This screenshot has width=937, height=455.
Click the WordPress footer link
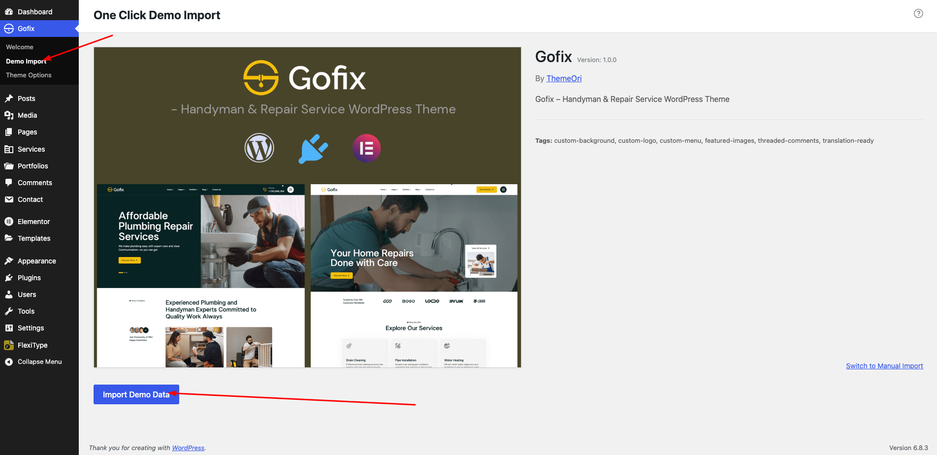click(x=188, y=448)
